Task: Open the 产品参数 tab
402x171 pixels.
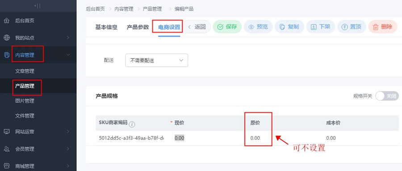Action: 138,27
